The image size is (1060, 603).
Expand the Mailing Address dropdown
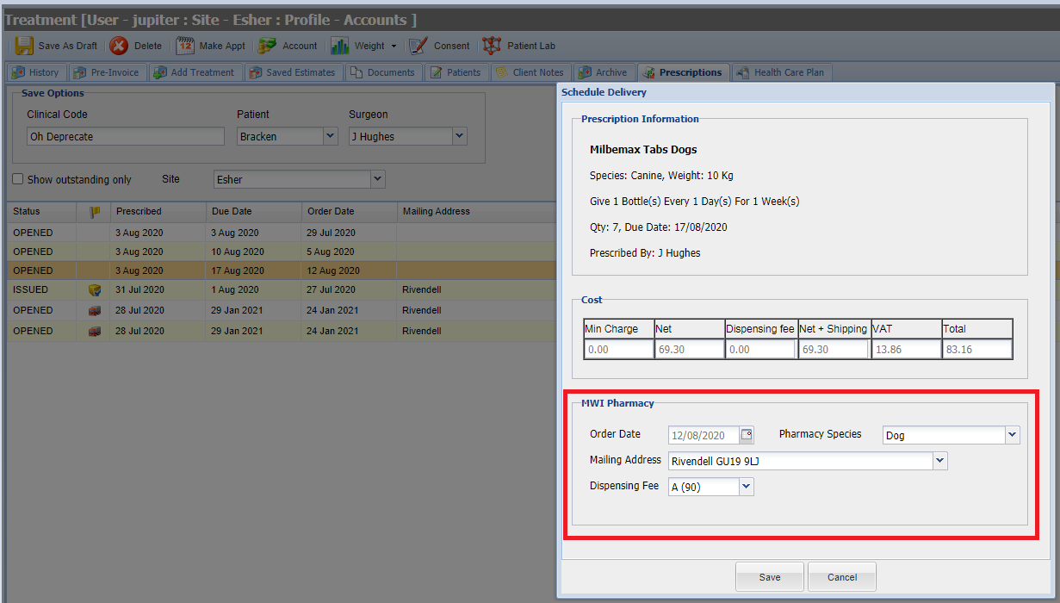(x=939, y=461)
